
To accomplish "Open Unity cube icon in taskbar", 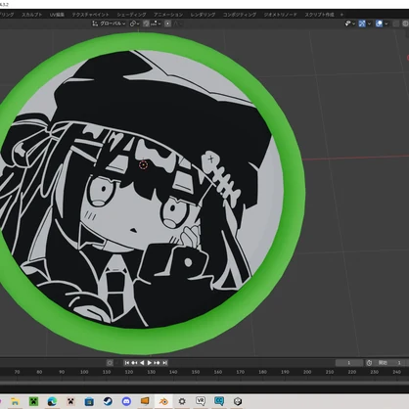I will click(238, 401).
